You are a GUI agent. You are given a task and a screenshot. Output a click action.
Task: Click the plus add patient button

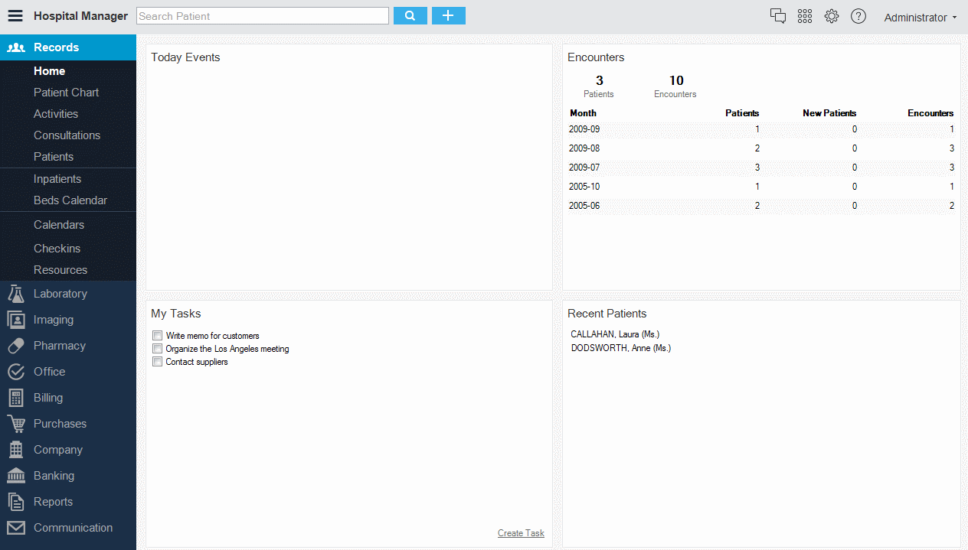pos(448,16)
